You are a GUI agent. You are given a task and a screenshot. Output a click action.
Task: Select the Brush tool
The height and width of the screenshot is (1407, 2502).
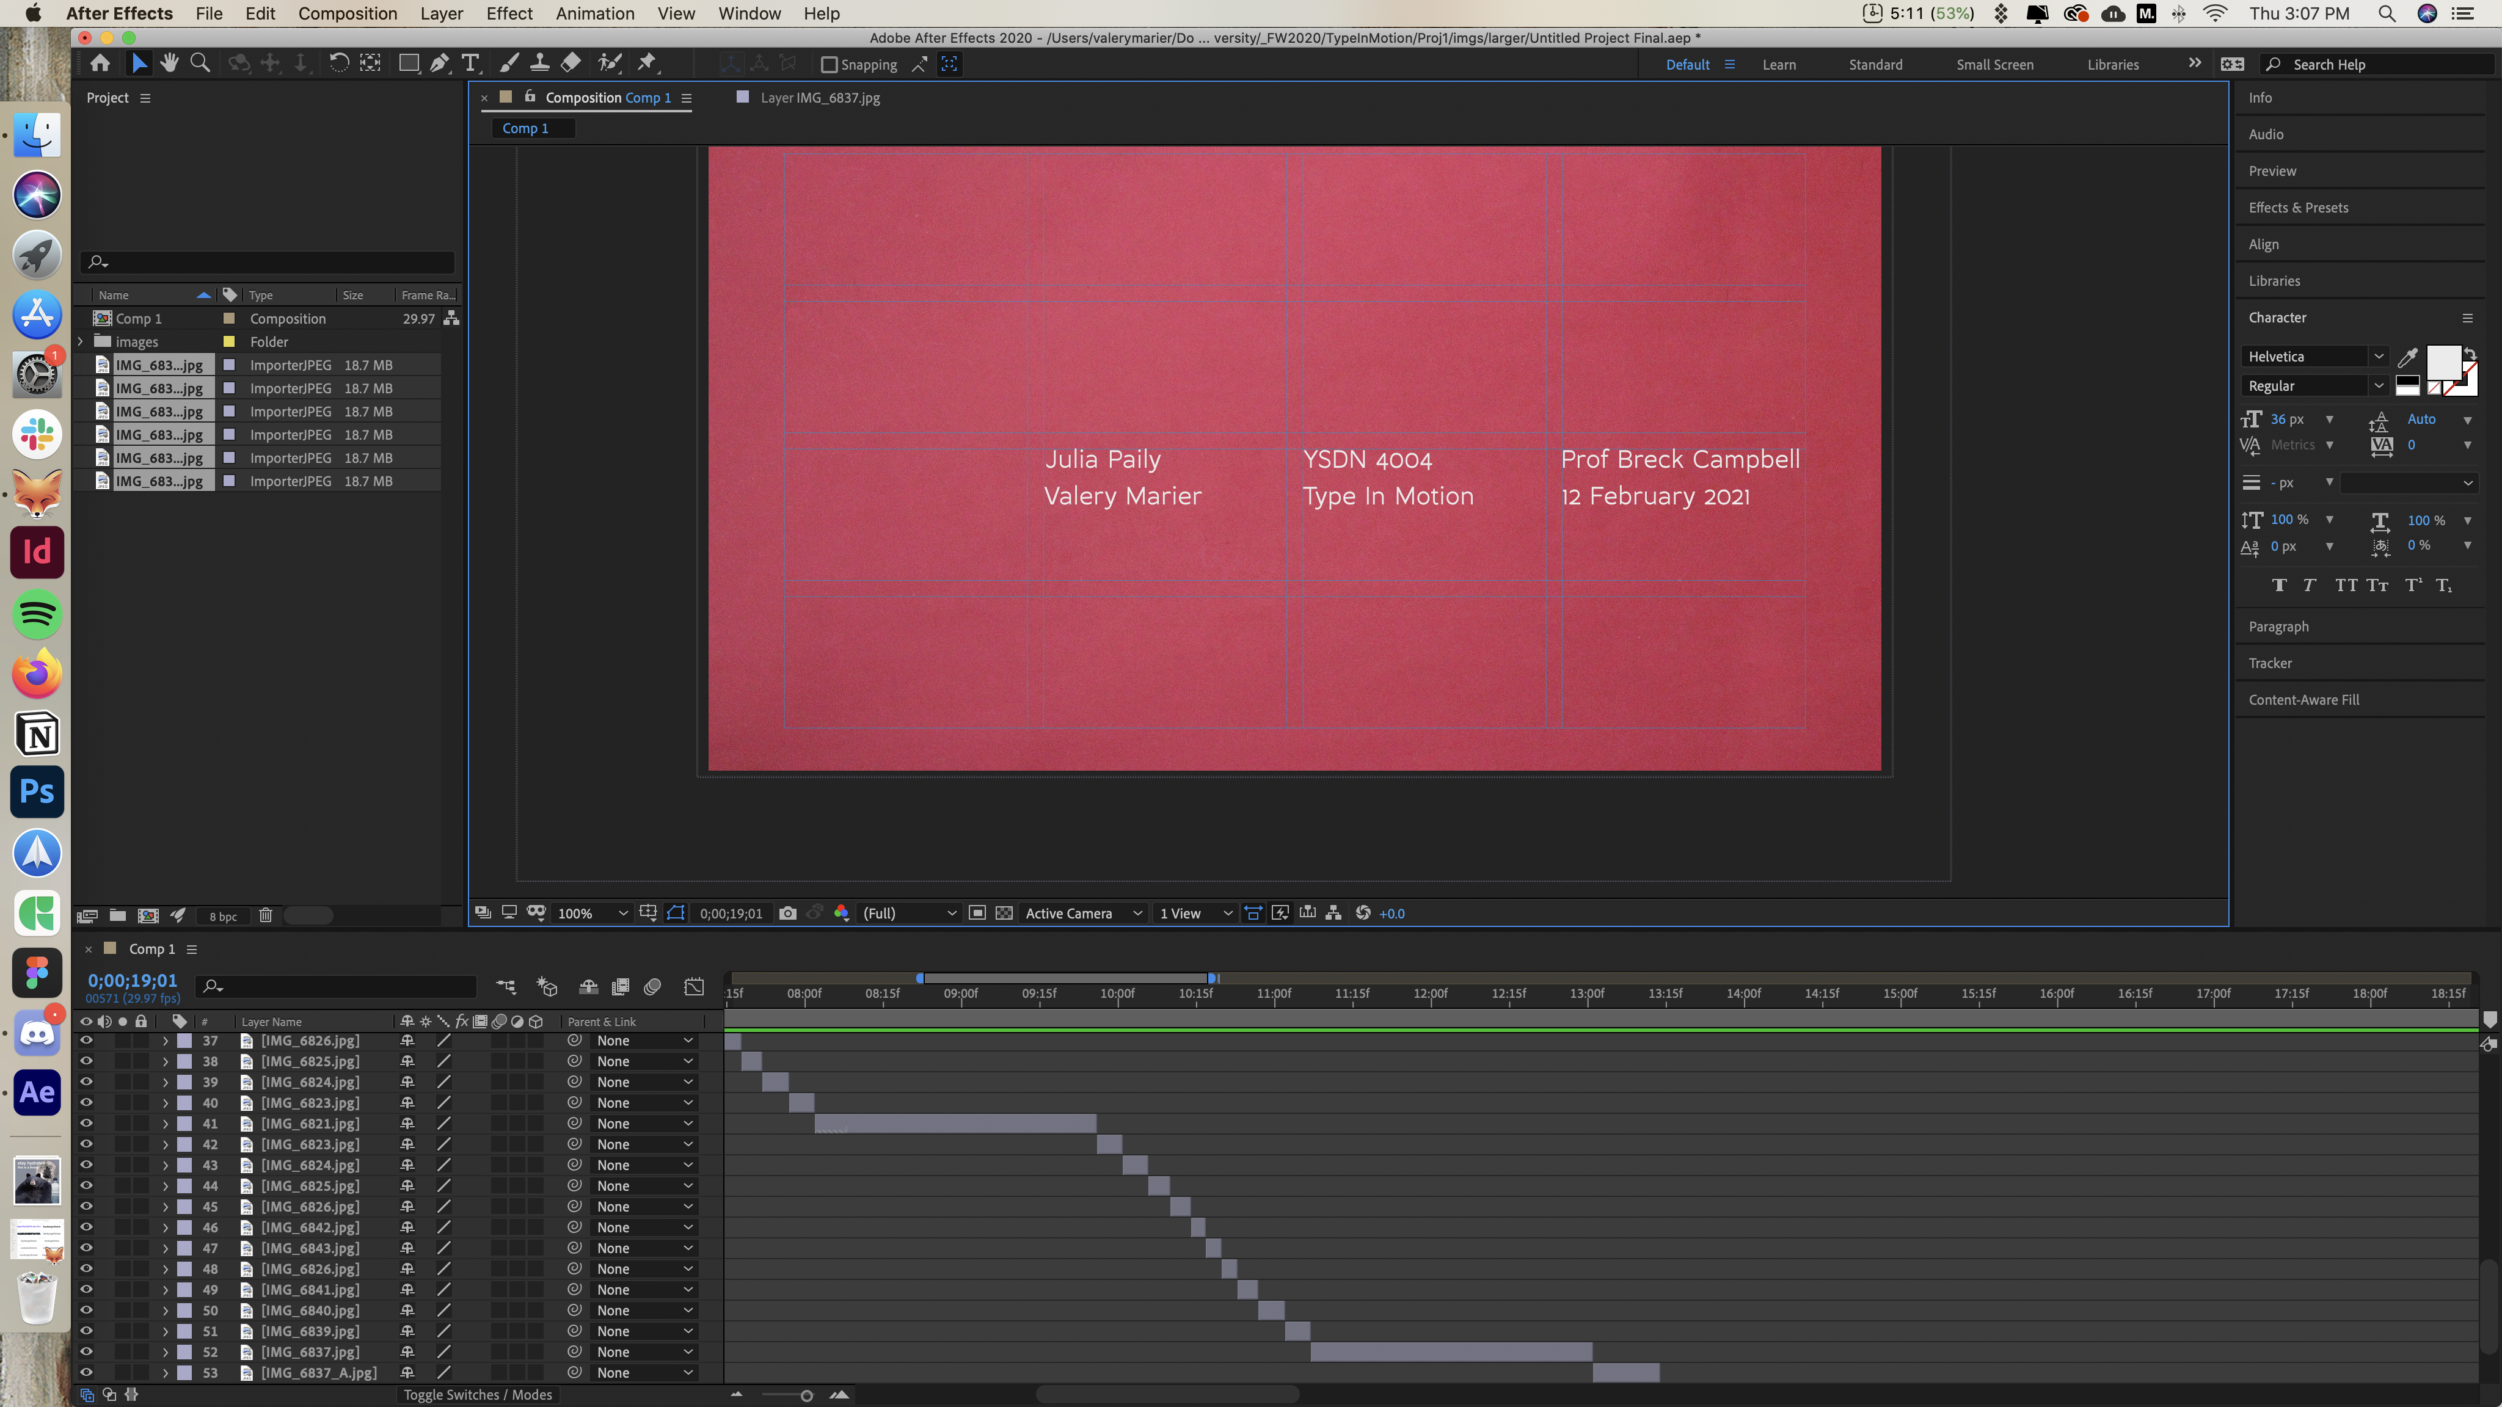pos(509,63)
